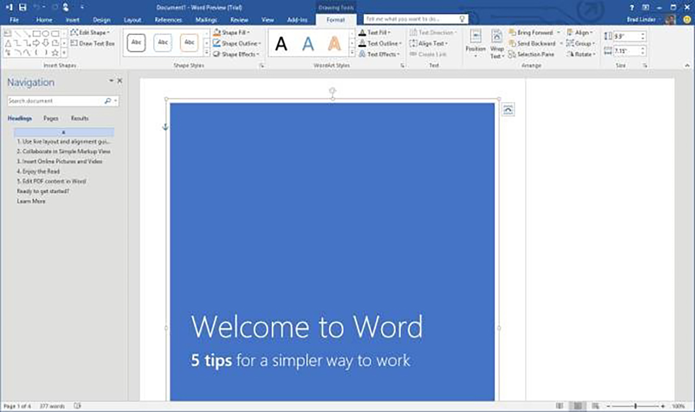Click the Save icon in quick access toolbar

(x=22, y=7)
